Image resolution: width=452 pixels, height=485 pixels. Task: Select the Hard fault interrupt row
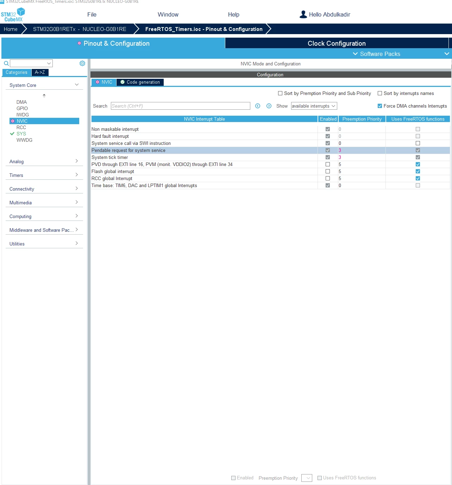click(x=270, y=136)
